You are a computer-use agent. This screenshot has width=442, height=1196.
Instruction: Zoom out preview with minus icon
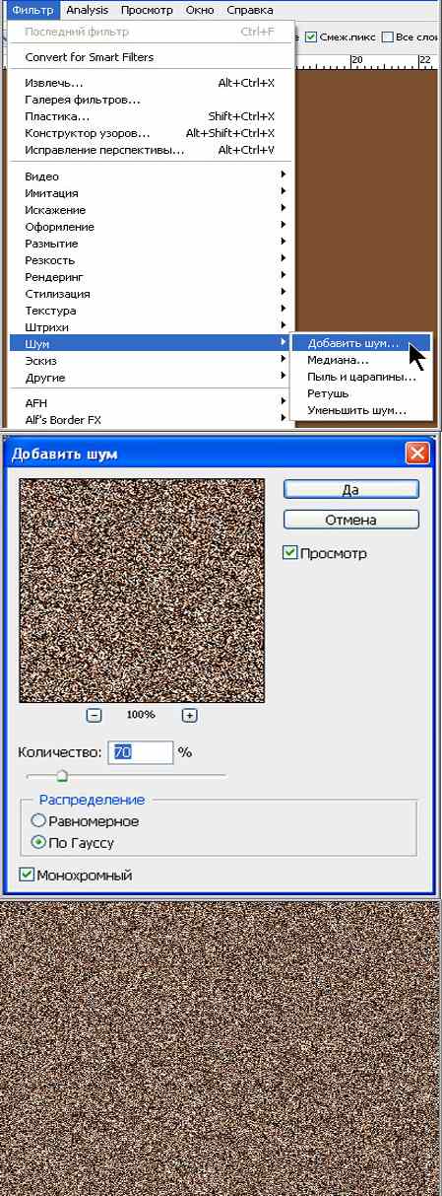(95, 716)
